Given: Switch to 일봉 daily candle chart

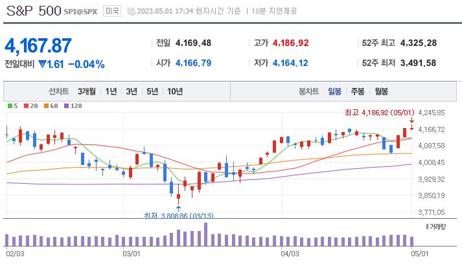Looking at the screenshot, I should (335, 91).
